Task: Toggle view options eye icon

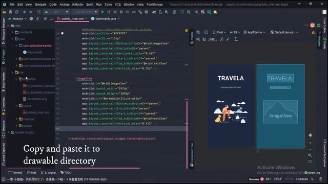Action: [x=198, y=39]
